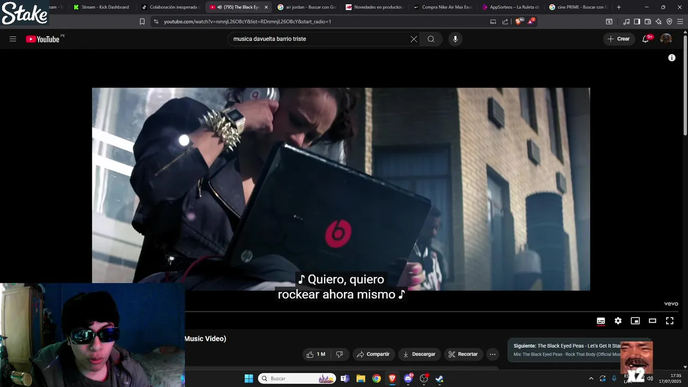Viewport: 688px width, 387px height.
Task: Click the browser URL address bar
Action: [x=322, y=21]
